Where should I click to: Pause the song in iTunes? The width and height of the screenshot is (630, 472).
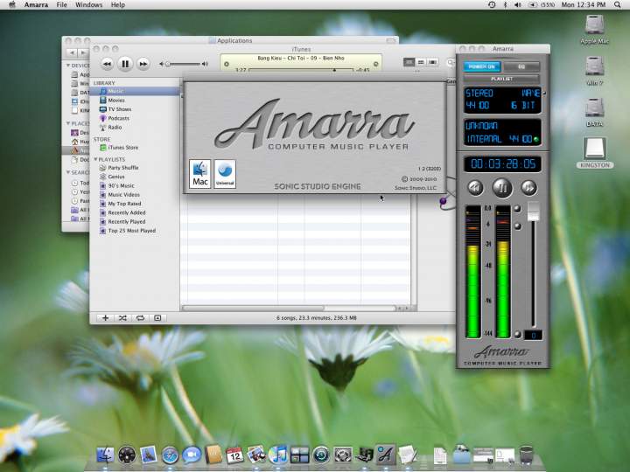[x=125, y=64]
